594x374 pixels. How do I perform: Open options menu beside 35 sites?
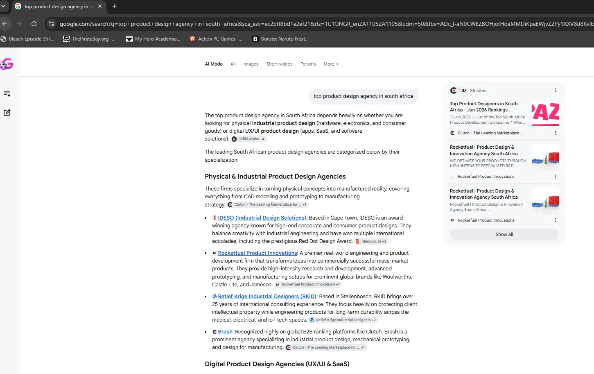[556, 91]
